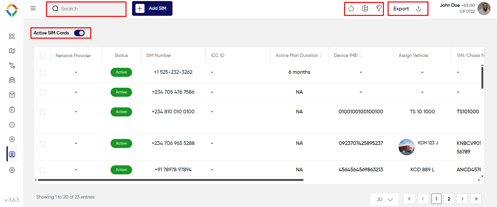Screen dimensions: 497x207
Task: Expand the 20 per-page entries dropdown
Action: [385, 199]
